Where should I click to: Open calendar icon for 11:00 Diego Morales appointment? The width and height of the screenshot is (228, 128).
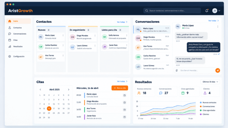(x=124, y=103)
